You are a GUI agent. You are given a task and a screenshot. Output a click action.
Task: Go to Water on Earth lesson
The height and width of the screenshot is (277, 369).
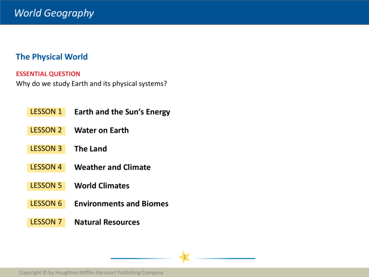[101, 130]
